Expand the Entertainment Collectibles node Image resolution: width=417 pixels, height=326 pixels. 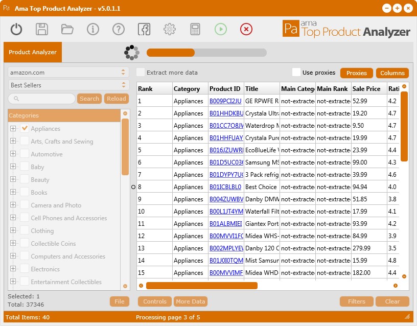pos(13,281)
